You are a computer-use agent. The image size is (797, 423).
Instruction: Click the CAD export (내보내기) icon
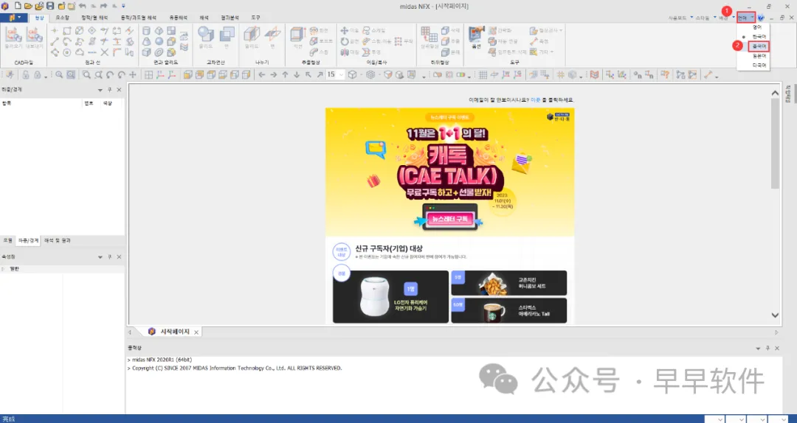click(34, 38)
